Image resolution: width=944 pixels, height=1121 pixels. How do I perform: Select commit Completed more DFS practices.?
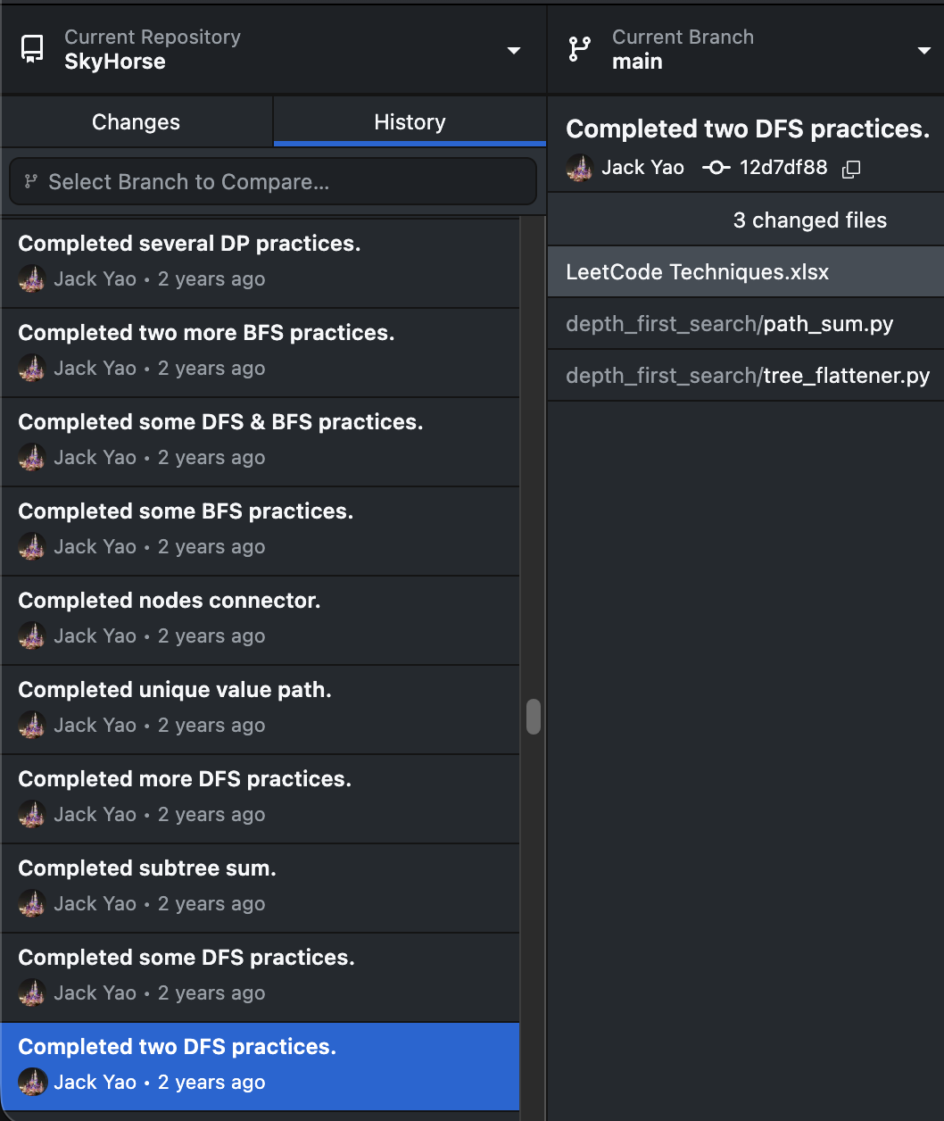pos(260,799)
